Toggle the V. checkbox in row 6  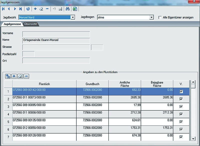181,129
